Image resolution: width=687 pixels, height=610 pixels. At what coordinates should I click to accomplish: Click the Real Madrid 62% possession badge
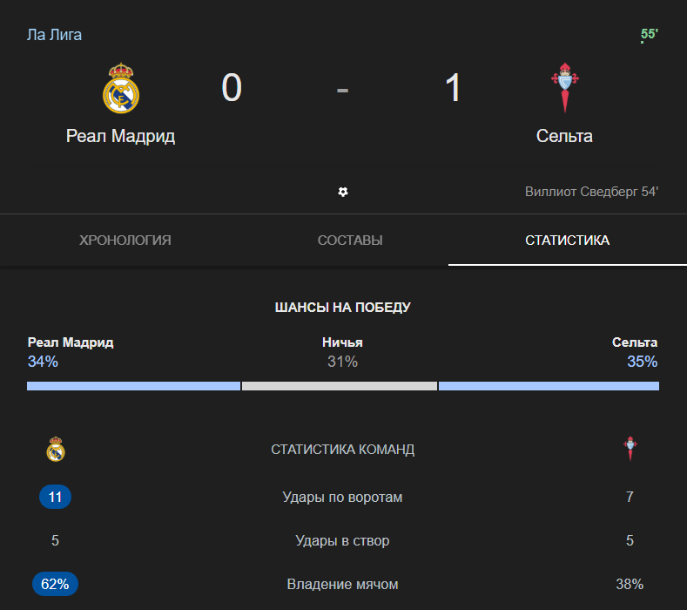point(55,585)
